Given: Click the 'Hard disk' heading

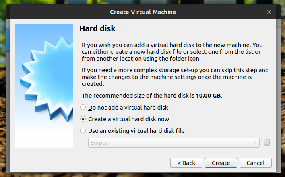Looking at the screenshot, I should point(97,29).
